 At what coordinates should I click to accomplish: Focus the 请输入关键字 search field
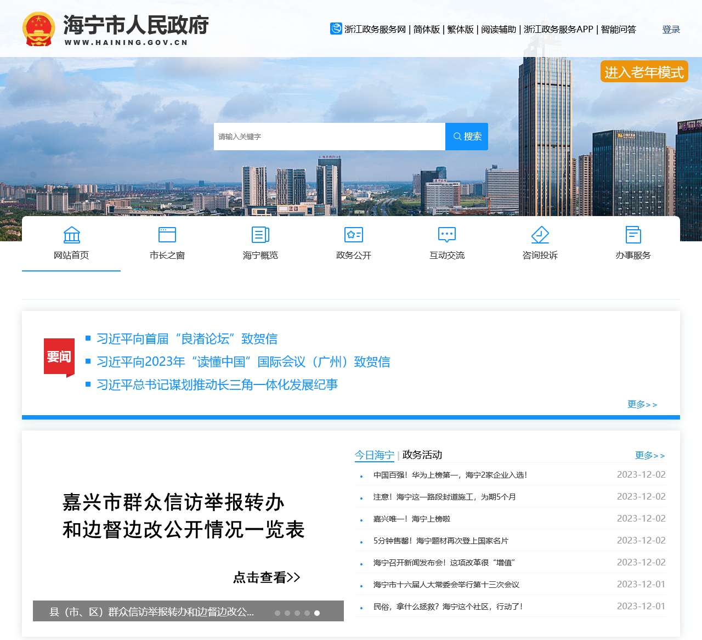(x=329, y=137)
